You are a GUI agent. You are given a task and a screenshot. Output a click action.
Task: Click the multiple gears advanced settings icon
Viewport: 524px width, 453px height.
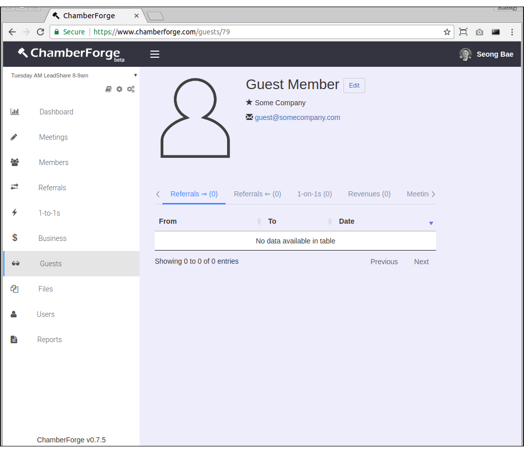[x=130, y=89]
